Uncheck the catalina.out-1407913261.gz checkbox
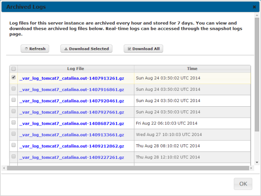This screenshot has height=196, width=261. click(x=13, y=77)
